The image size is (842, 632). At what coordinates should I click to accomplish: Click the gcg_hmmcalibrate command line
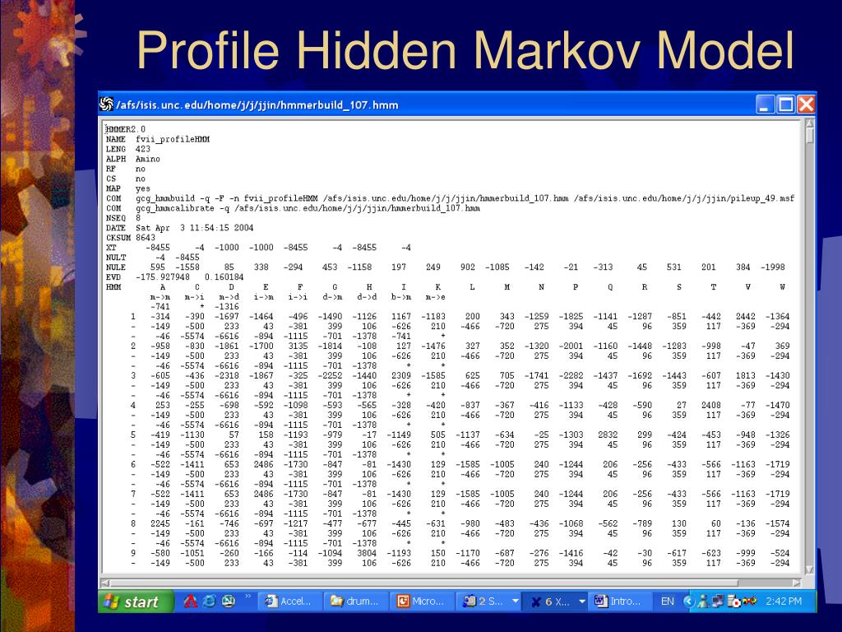pos(308,208)
